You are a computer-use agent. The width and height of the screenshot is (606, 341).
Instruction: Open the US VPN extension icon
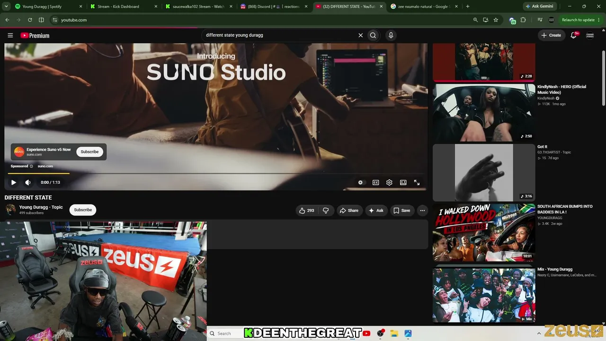512,20
